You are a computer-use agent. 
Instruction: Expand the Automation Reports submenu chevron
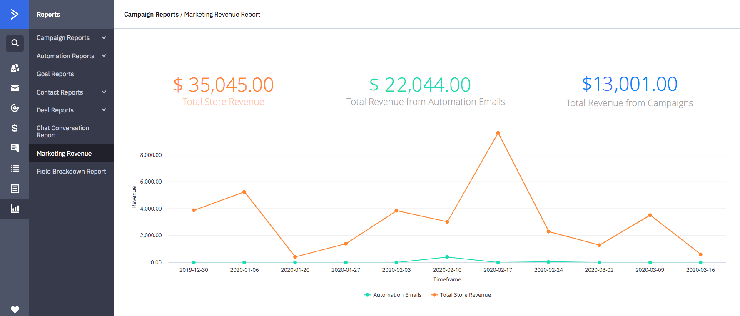click(104, 56)
